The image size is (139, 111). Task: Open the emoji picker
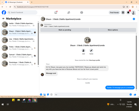pyautogui.click(x=131, y=94)
